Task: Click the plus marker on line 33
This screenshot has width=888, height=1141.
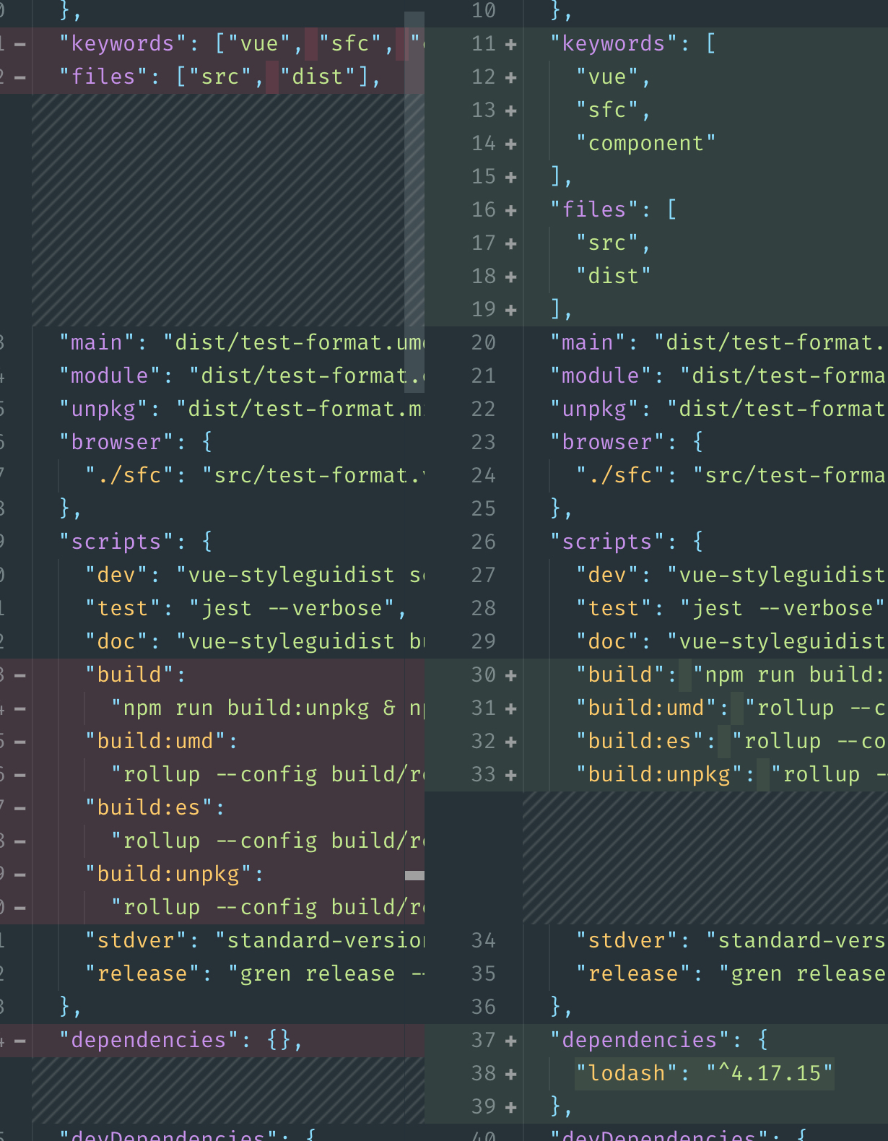Action: [x=511, y=775]
